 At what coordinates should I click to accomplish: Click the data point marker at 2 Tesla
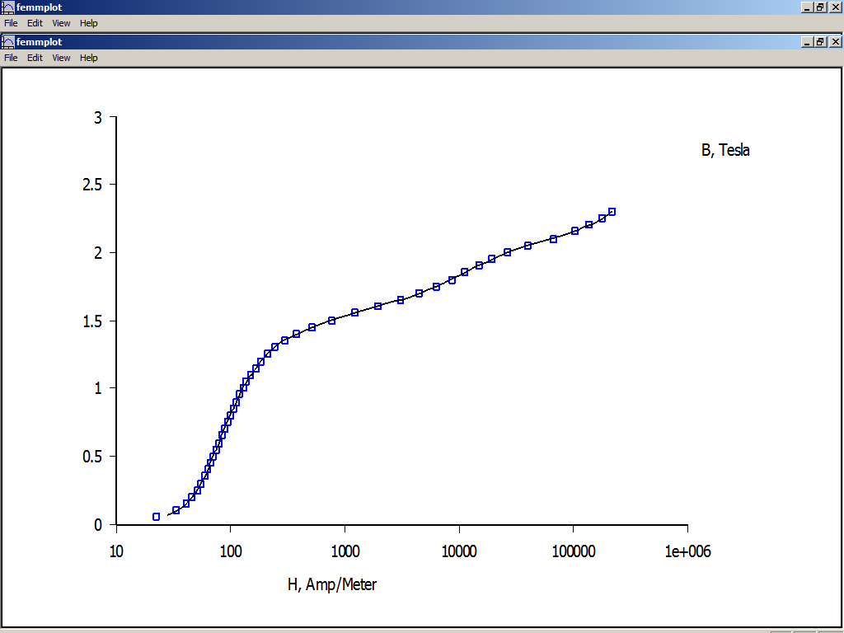pyautogui.click(x=507, y=252)
